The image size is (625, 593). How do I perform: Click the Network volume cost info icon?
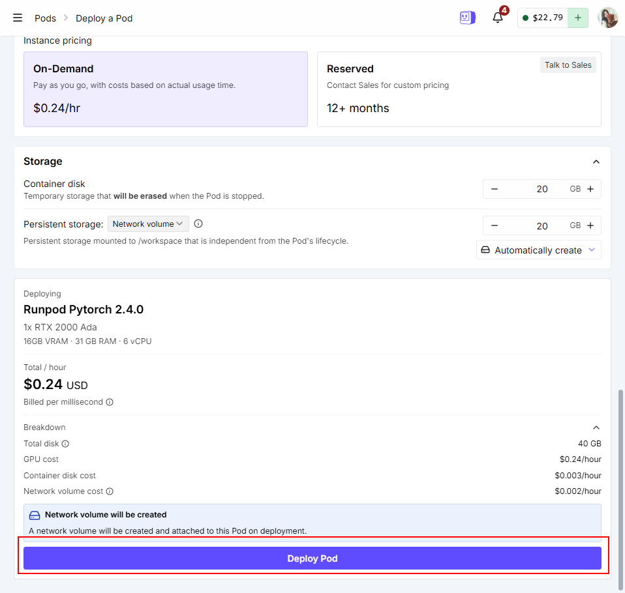110,491
